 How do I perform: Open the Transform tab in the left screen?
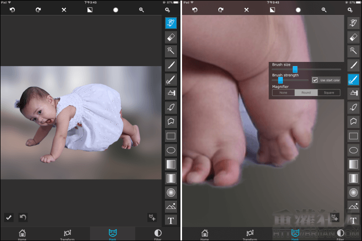click(67, 234)
